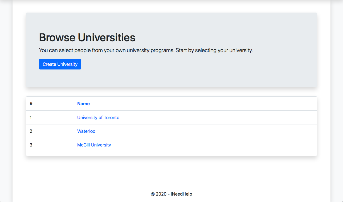343x202 pixels.
Task: Open the Waterloo university link
Action: (x=86, y=131)
